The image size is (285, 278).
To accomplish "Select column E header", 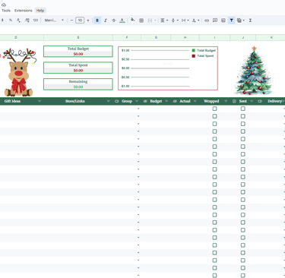I will [78, 37].
